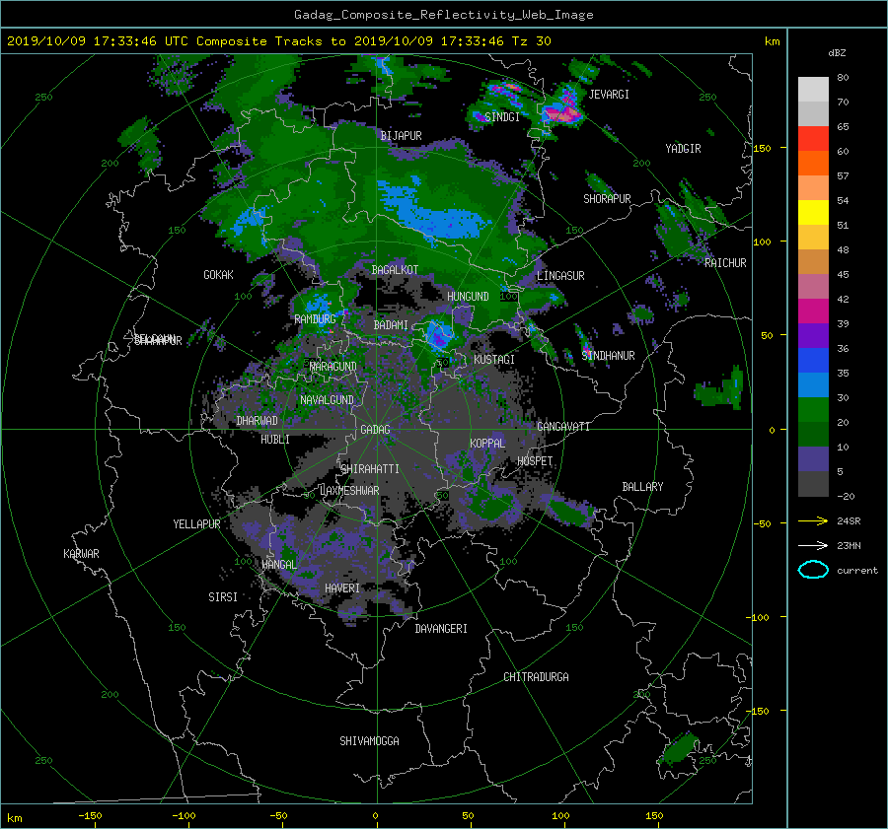Click the dBZ legend heading
The image size is (888, 829).
(837, 53)
